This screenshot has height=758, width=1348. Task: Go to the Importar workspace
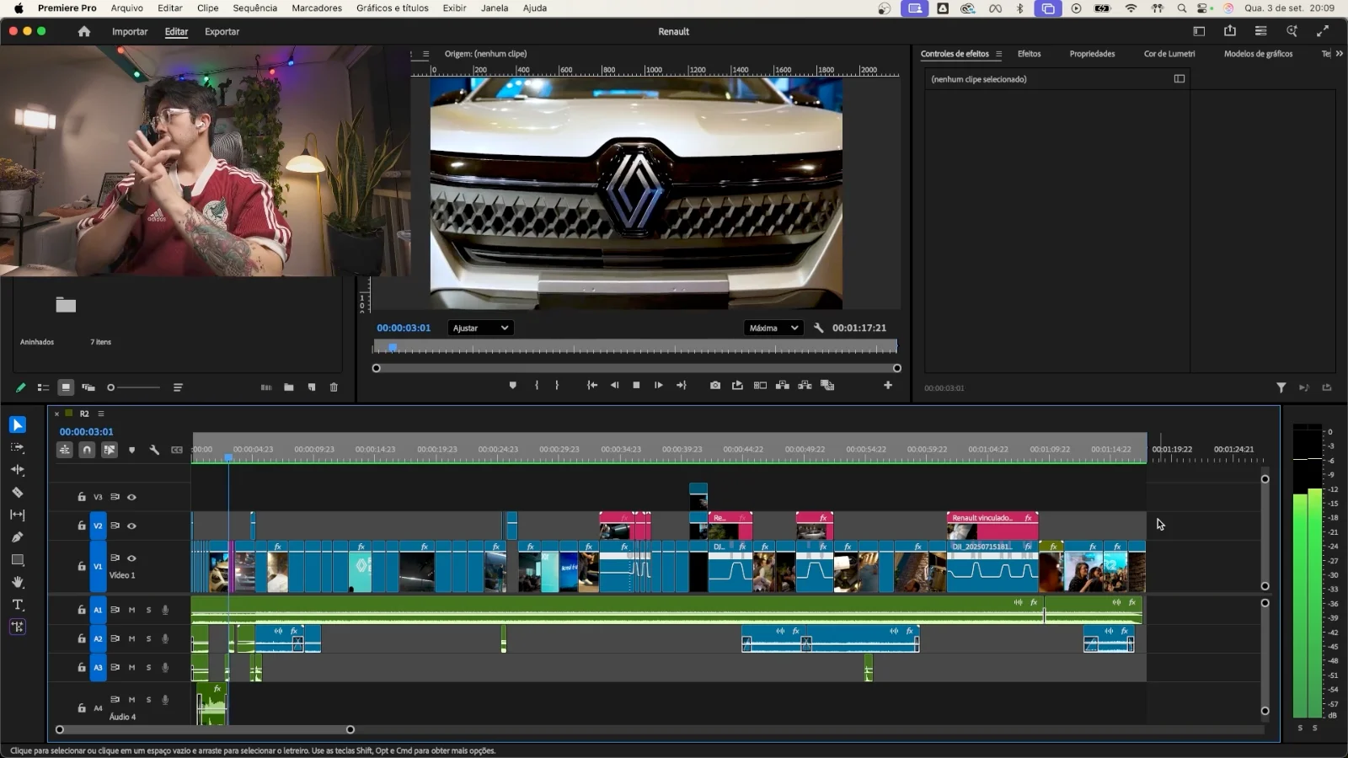130,32
